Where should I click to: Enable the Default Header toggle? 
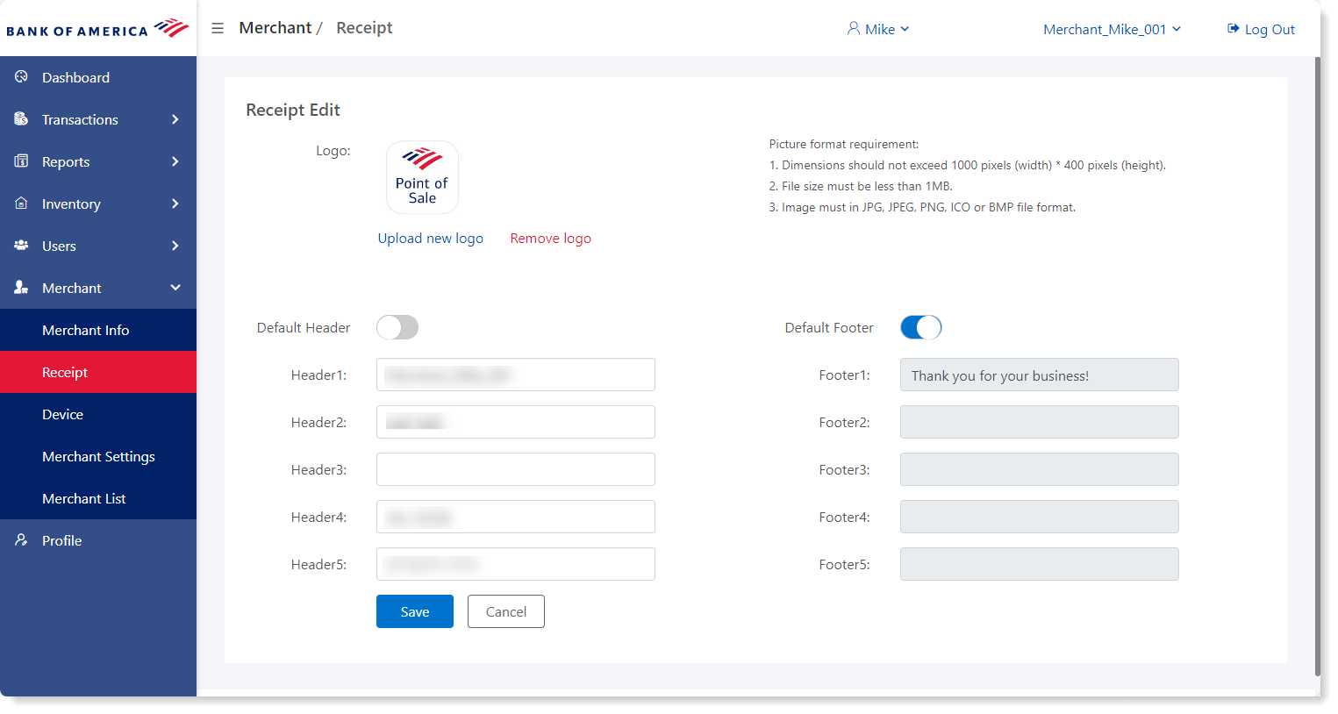(397, 327)
